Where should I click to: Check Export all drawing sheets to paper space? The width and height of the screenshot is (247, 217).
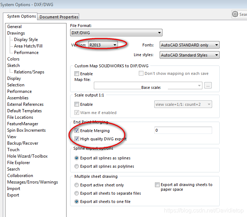[157, 185]
